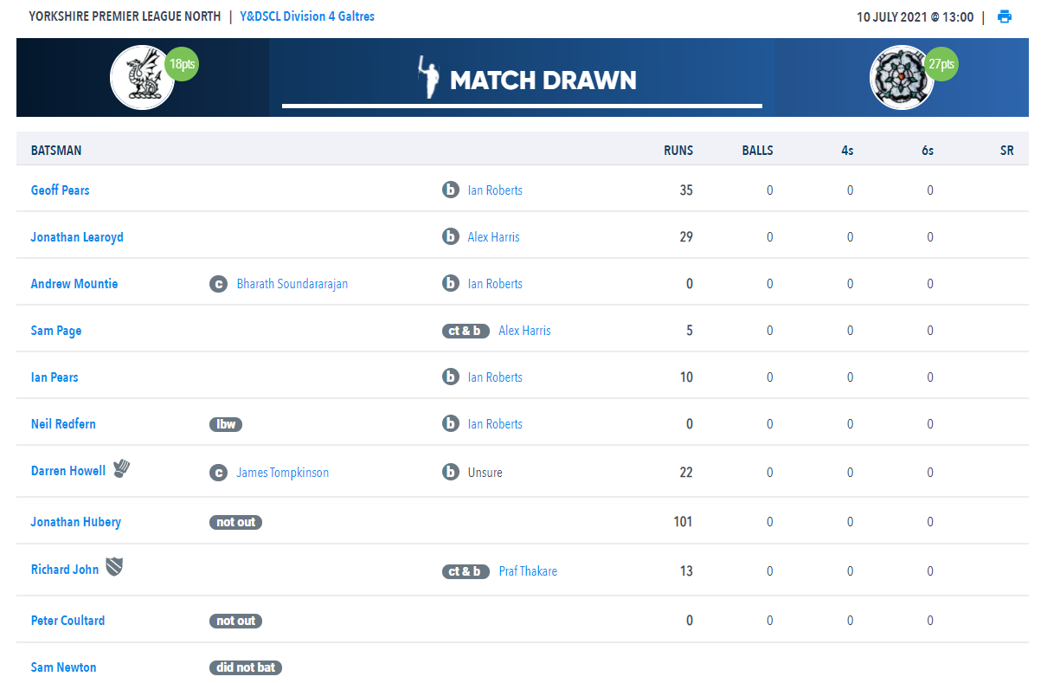The height and width of the screenshot is (683, 1060).
Task: Click the 'c' badge before Bharath Soundararajan
Action: (218, 284)
